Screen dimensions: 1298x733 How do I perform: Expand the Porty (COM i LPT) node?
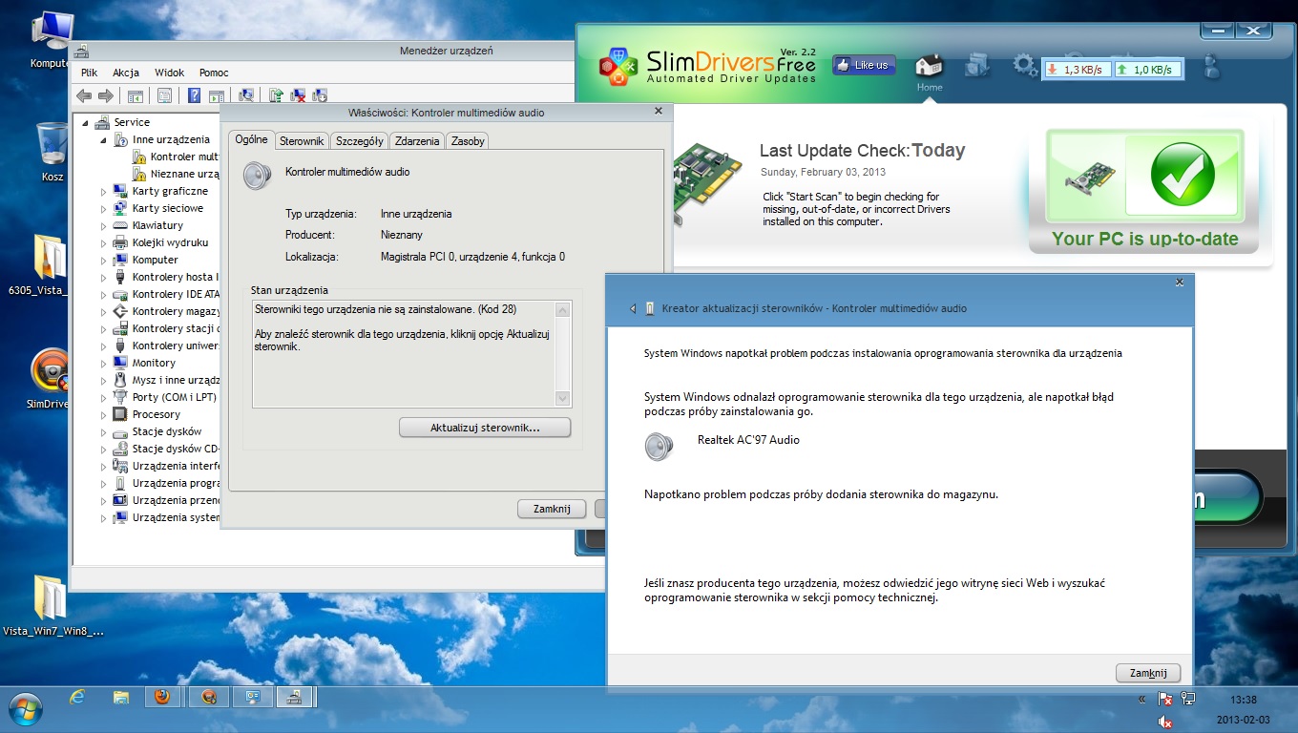104,397
